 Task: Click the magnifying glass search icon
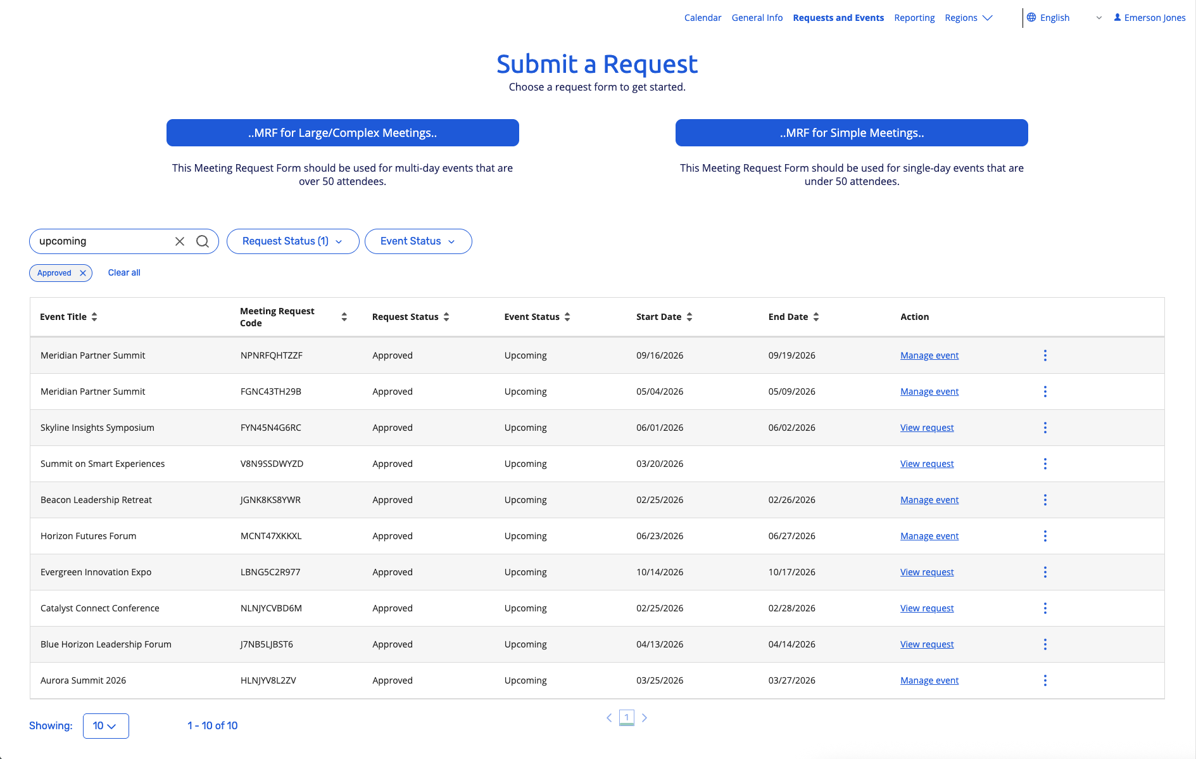coord(203,241)
